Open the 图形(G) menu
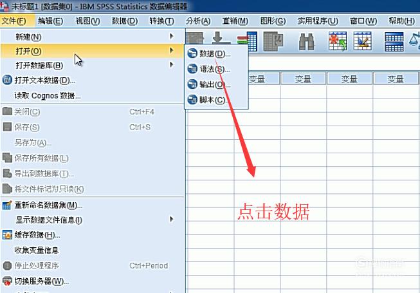This screenshot has width=420, height=293. tap(273, 21)
